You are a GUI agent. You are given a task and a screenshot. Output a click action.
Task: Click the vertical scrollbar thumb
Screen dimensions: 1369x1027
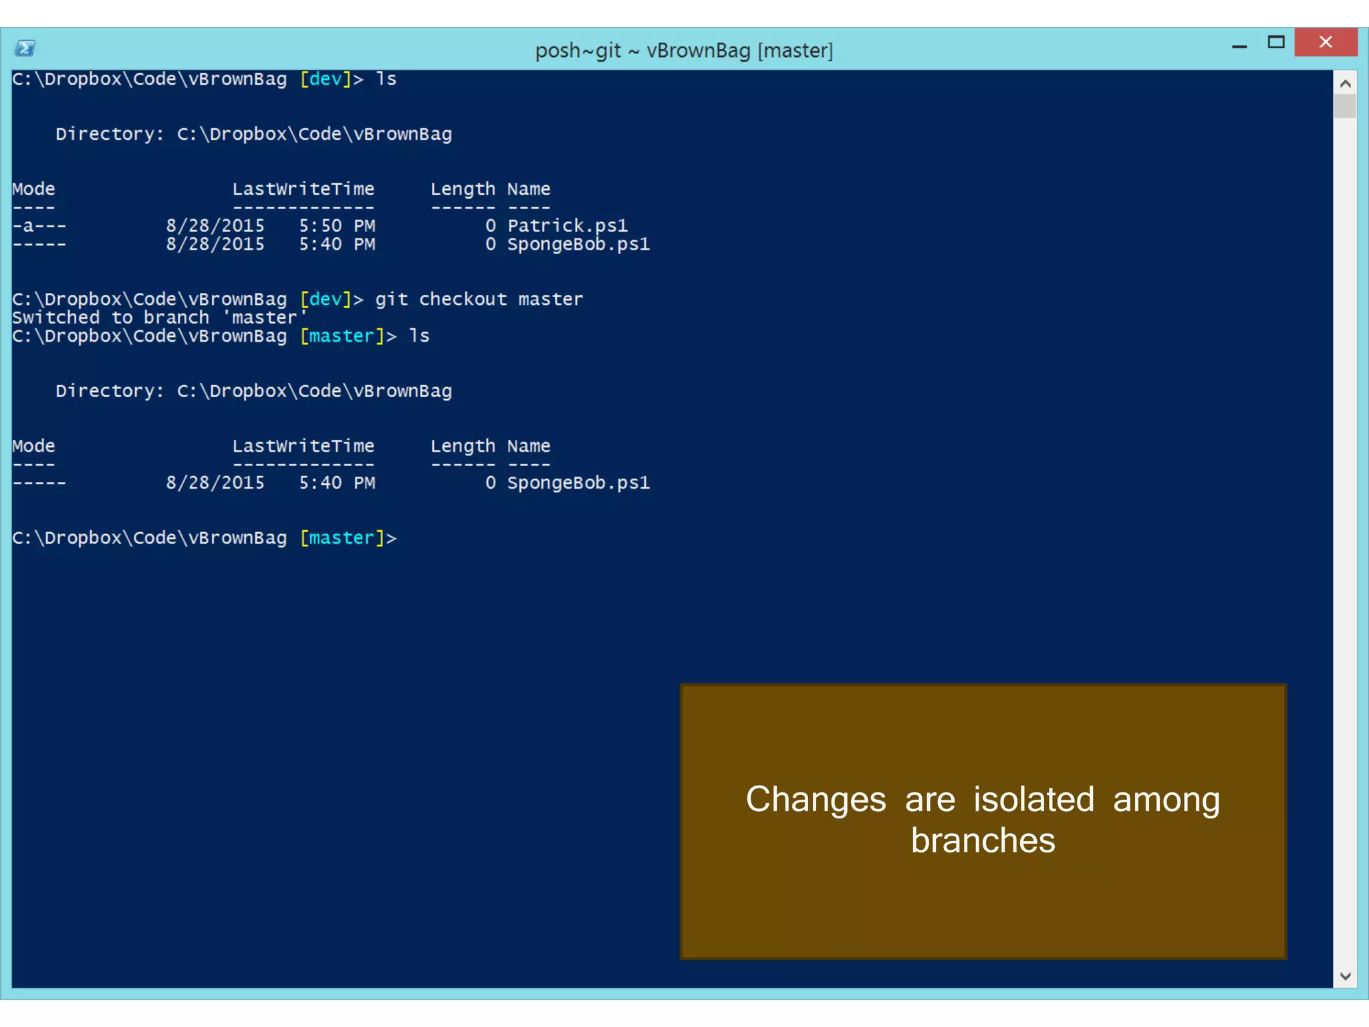(1345, 106)
